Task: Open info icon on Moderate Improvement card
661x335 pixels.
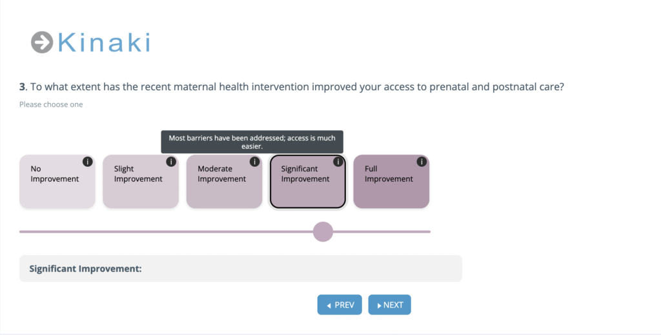Action: click(x=254, y=162)
